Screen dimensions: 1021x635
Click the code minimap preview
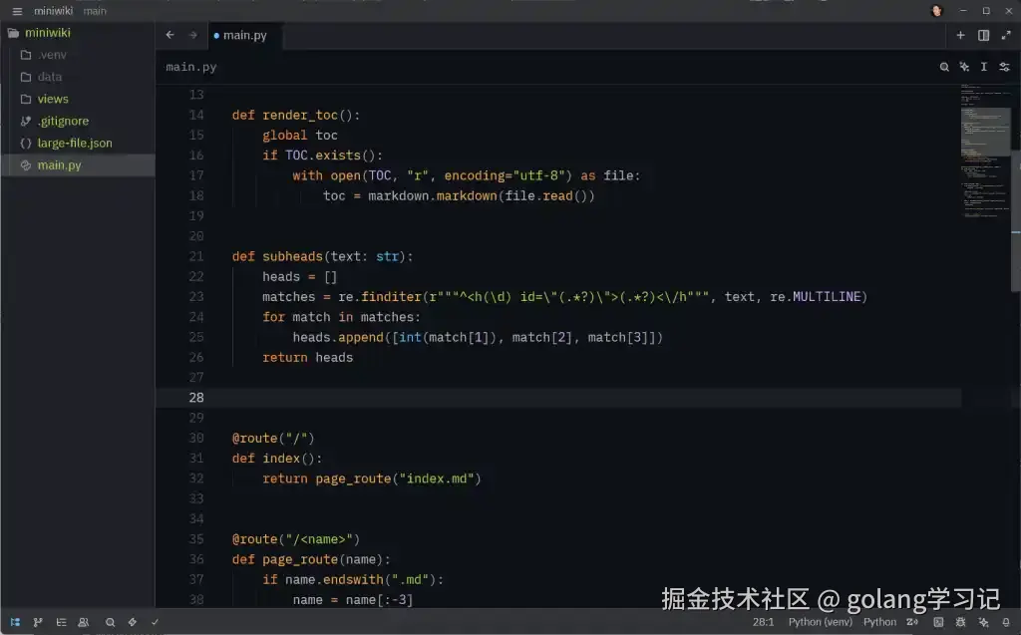[x=985, y=152]
